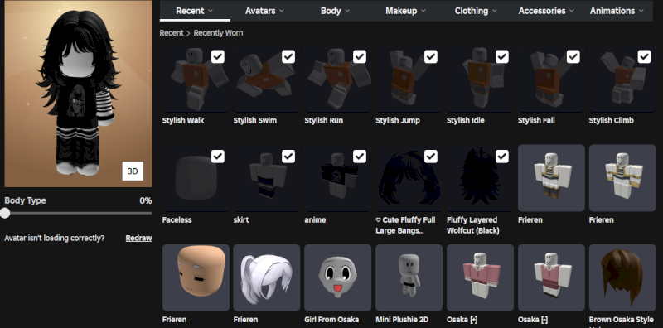This screenshot has width=663, height=328.
Task: Select the Stylish Run animation item
Action: [338, 79]
